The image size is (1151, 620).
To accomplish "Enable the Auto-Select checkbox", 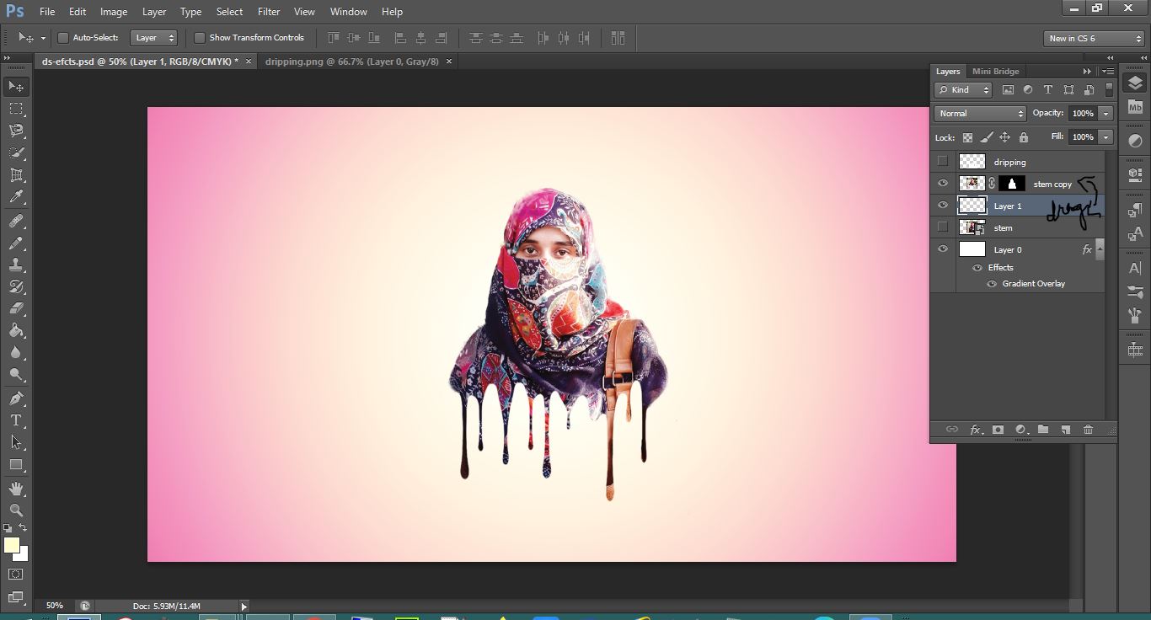I will point(63,38).
